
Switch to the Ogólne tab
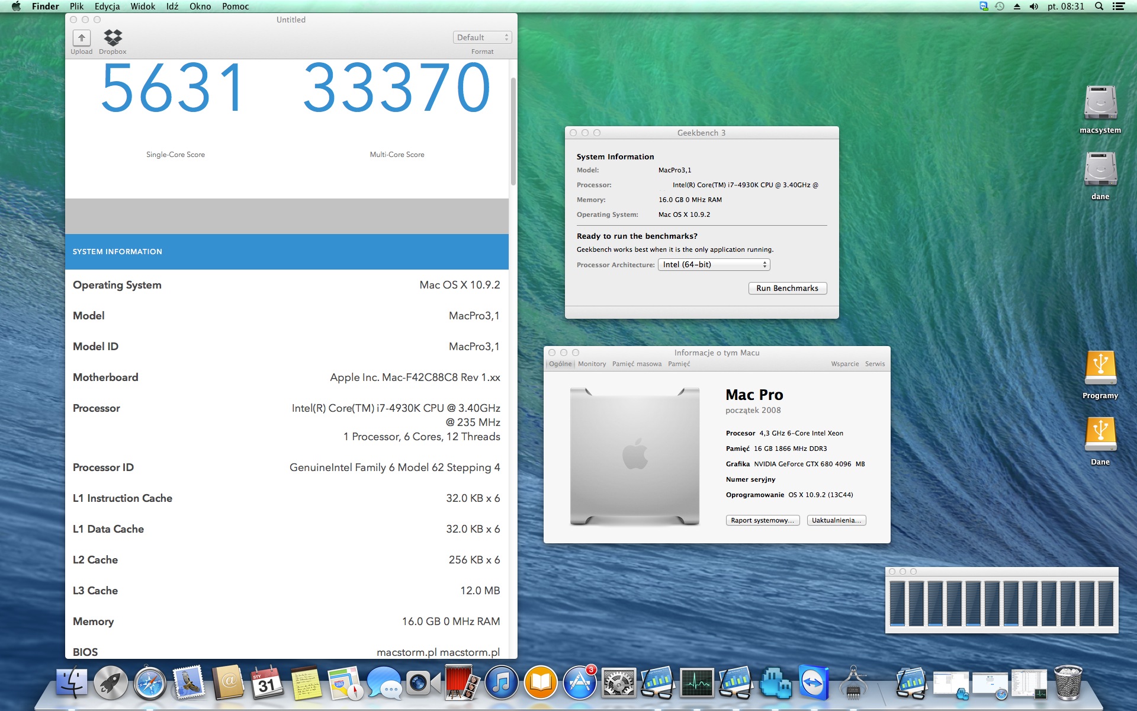560,364
